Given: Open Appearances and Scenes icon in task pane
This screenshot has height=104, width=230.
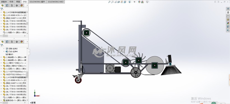Looking at the screenshot, I should (x=228, y=23).
